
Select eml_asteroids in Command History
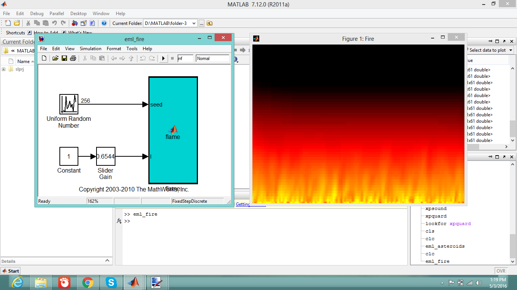tap(445, 246)
